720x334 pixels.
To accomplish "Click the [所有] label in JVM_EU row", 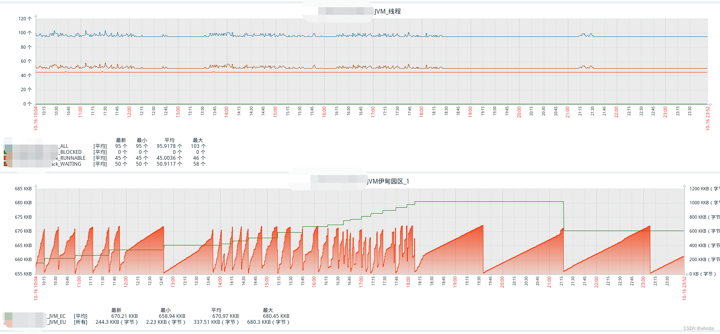I will (81, 322).
